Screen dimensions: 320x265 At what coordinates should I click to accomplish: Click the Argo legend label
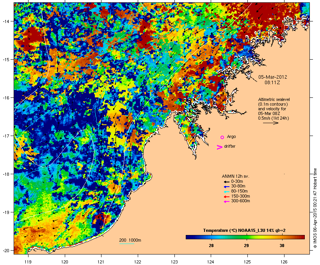coord(231,136)
